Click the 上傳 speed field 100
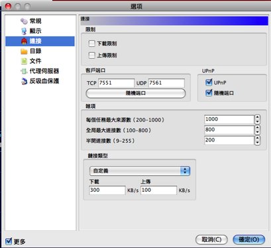This screenshot has width=271, height=248. click(x=158, y=190)
